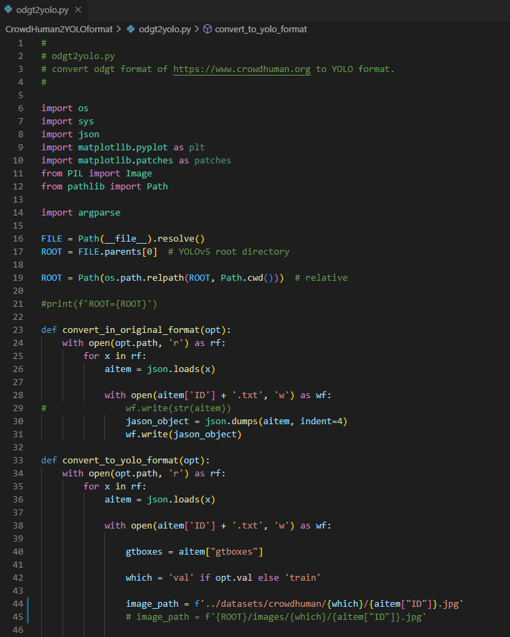Click the '# YOLOv5 root directory' comment
510x637 pixels.
pos(229,251)
